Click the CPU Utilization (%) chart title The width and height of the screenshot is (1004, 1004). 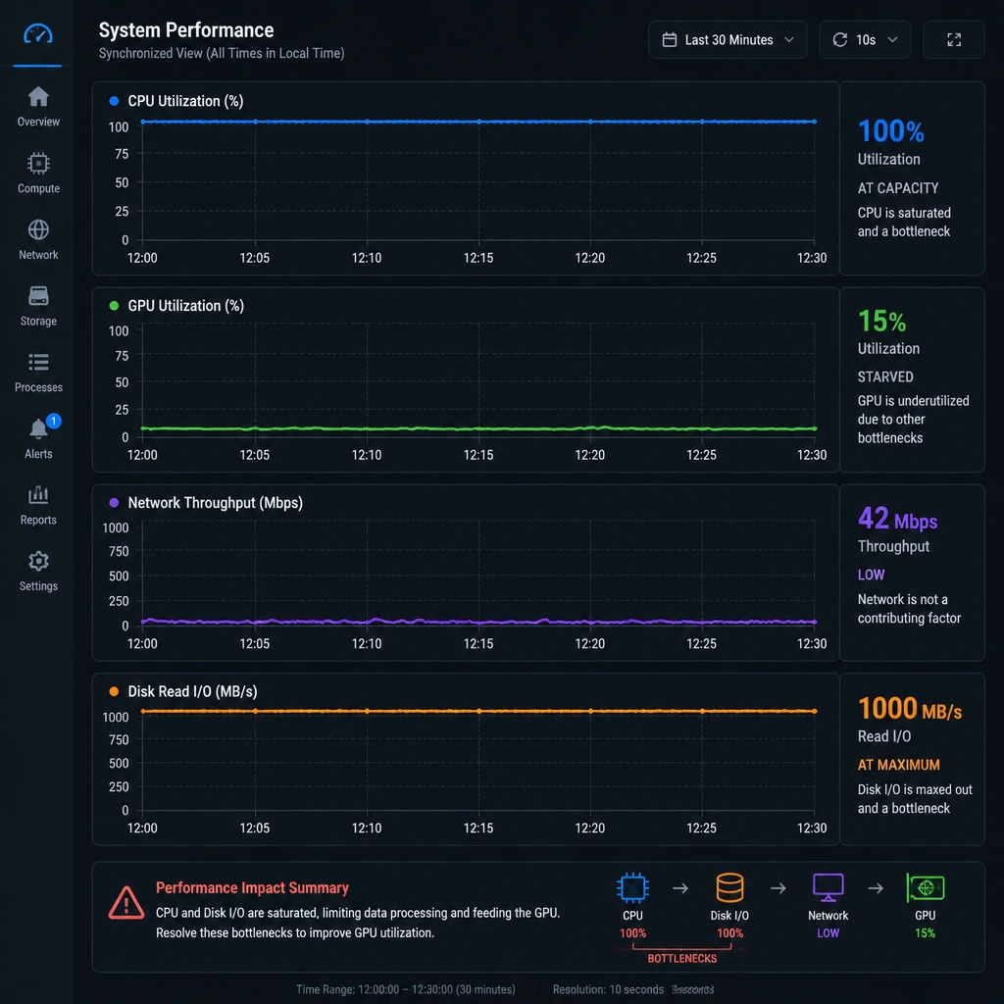tap(185, 101)
